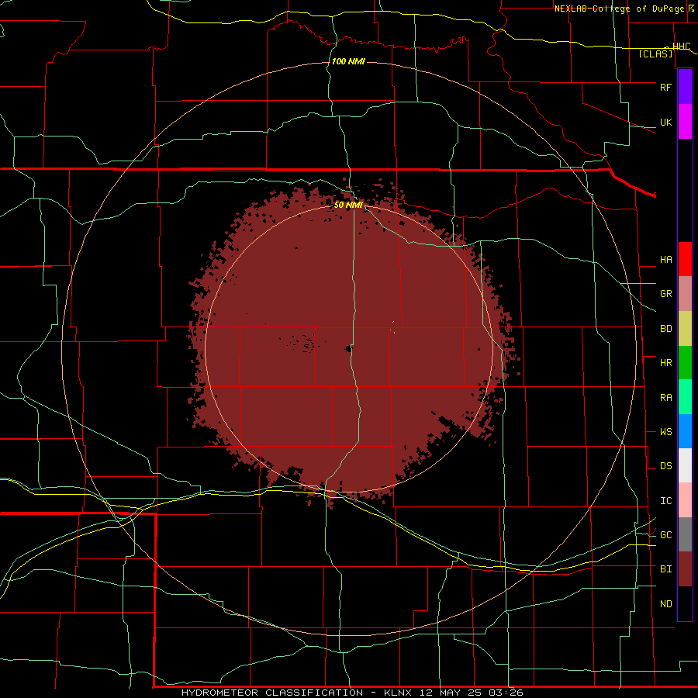Click the BI legend label
The width and height of the screenshot is (698, 698).
pyautogui.click(x=665, y=569)
